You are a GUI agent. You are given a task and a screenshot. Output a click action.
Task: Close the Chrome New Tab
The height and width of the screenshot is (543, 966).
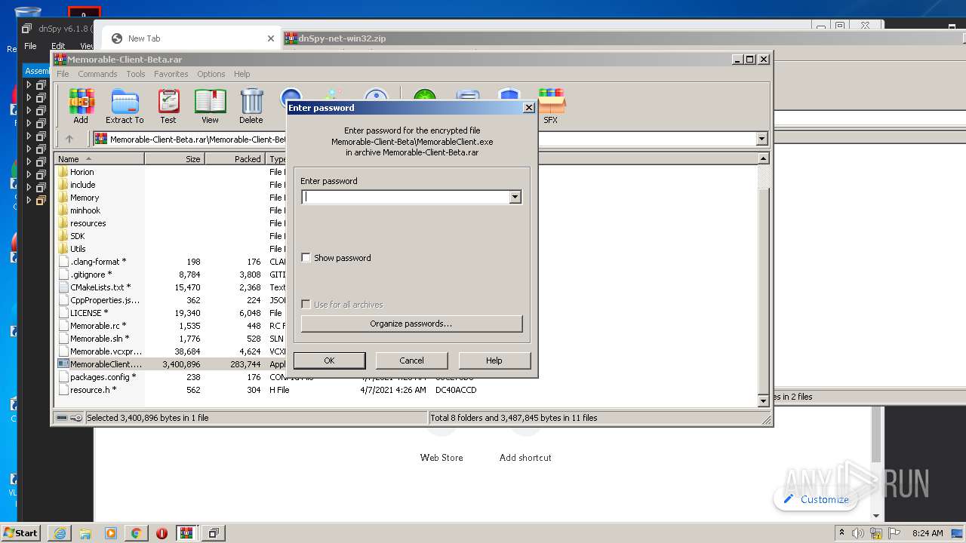click(x=271, y=38)
